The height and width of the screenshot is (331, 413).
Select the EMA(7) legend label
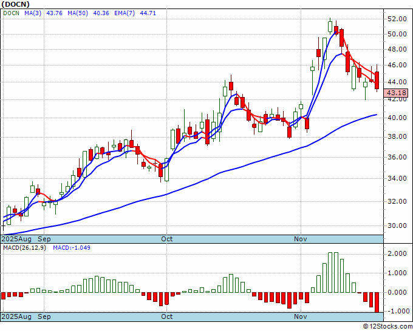pos(125,13)
